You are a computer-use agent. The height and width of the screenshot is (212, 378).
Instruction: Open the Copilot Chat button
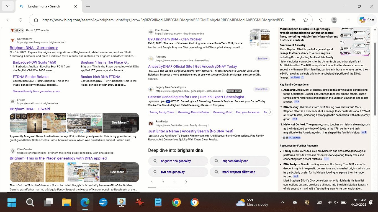click(367, 20)
